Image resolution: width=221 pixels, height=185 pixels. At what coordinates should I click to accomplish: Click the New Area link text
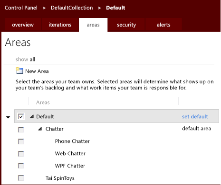37,71
